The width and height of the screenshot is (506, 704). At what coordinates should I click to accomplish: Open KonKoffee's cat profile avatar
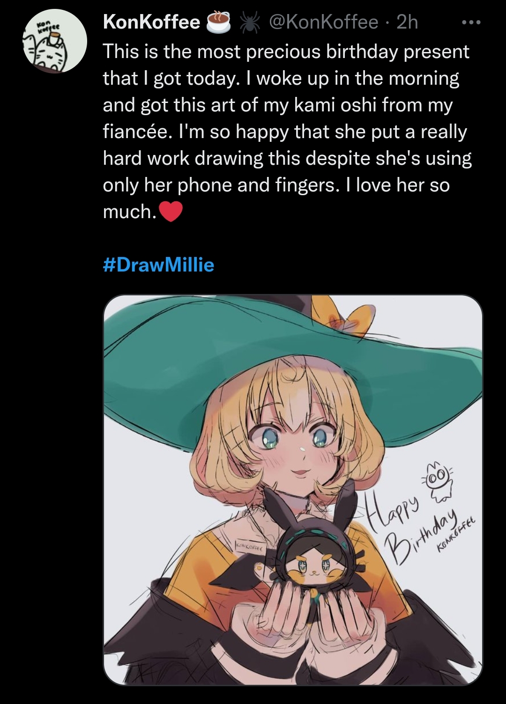coord(55,41)
